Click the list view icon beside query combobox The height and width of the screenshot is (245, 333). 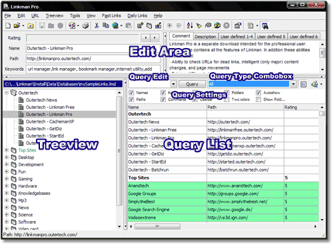point(304,84)
